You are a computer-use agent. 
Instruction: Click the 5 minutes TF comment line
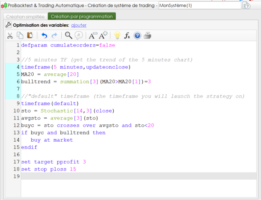(107, 60)
